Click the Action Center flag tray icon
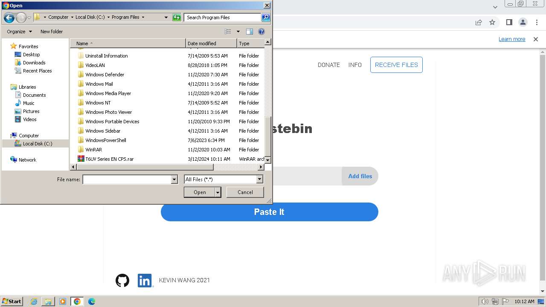This screenshot has width=546, height=307. click(505, 301)
